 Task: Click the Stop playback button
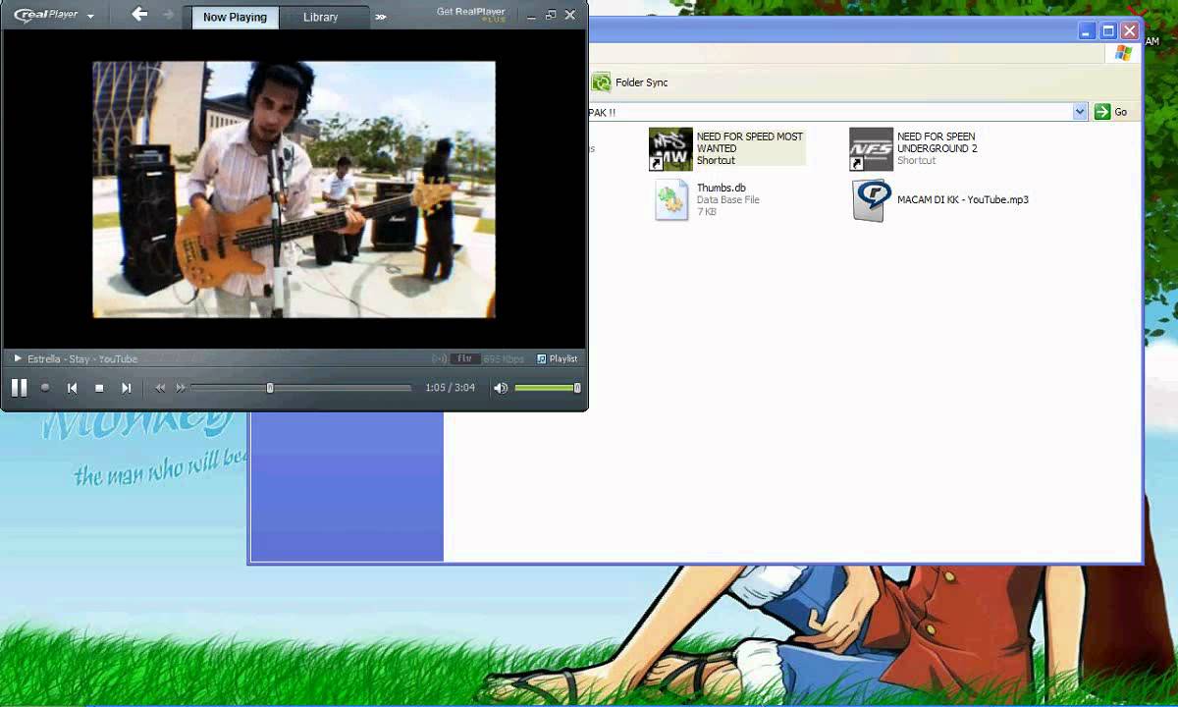[99, 388]
